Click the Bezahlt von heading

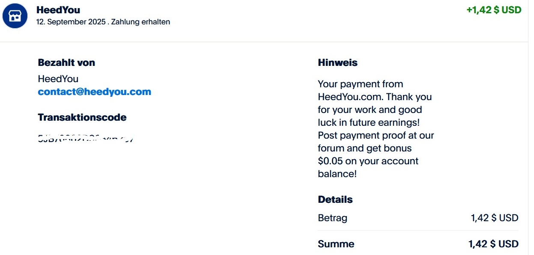(66, 62)
